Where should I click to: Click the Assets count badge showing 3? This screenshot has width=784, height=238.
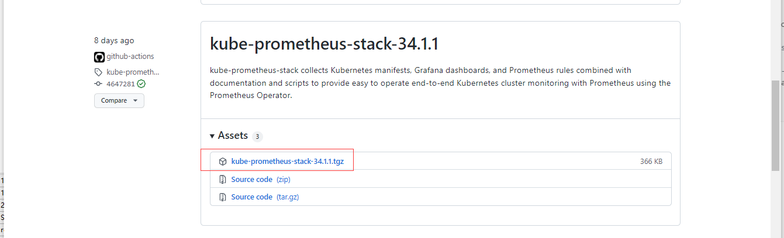point(257,136)
